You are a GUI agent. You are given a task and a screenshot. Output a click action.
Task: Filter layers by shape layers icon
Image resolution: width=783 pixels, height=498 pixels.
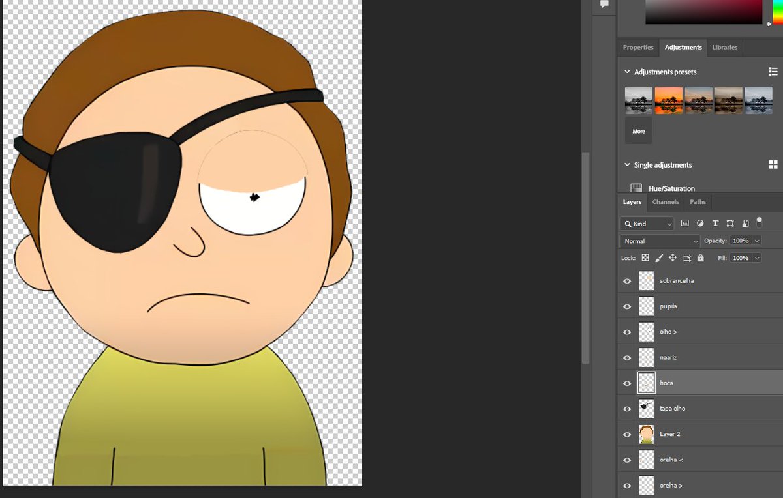[x=730, y=223]
